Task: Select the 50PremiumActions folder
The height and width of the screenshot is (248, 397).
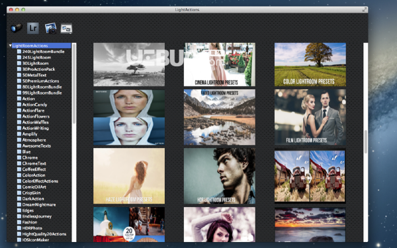Action: [x=38, y=81]
